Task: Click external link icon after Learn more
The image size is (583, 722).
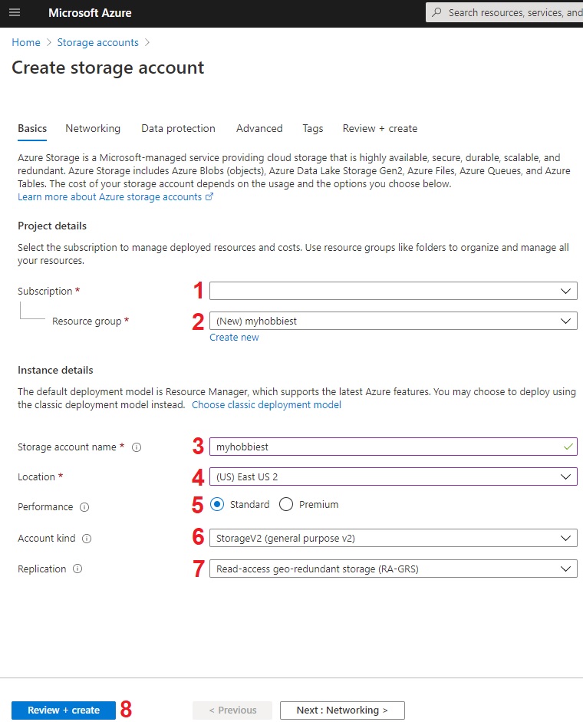Action: [x=209, y=196]
